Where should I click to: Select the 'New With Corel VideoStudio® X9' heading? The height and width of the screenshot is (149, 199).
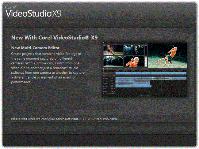click(55, 37)
